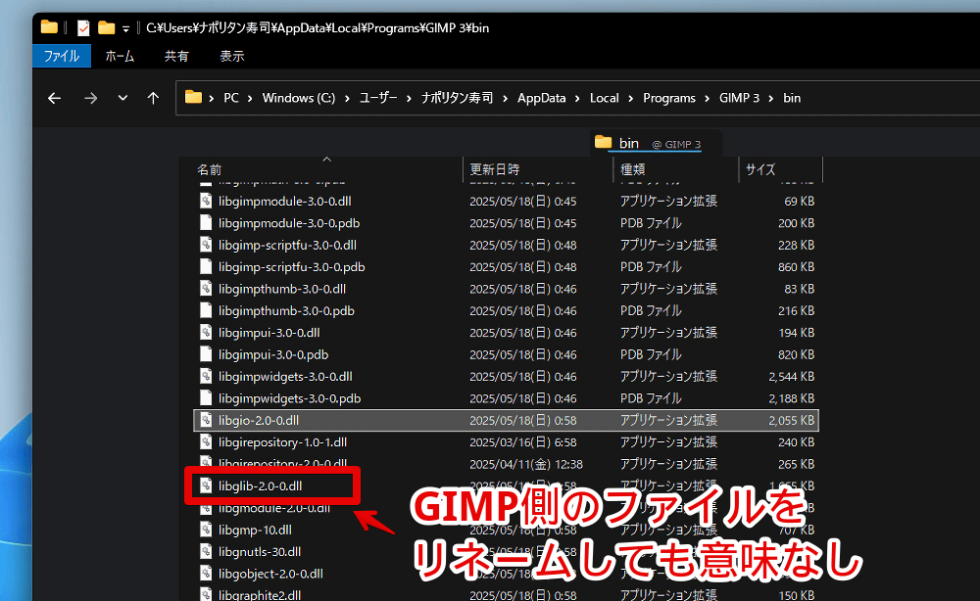The width and height of the screenshot is (980, 601).
Task: Expand the chevron after PC in breadcrumb
Action: pyautogui.click(x=250, y=99)
